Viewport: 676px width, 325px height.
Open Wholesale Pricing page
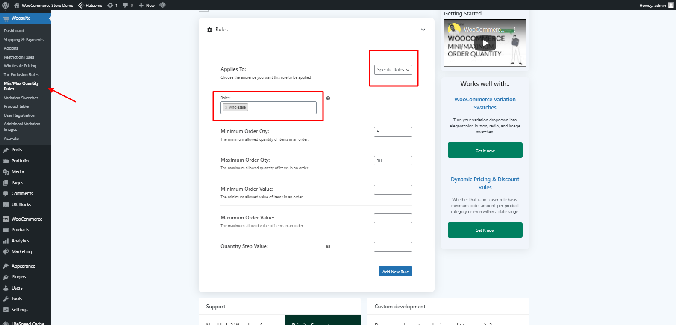click(20, 66)
